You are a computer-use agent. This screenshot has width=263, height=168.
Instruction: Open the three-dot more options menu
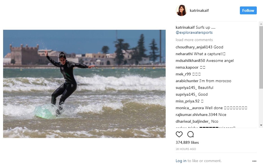point(254,161)
